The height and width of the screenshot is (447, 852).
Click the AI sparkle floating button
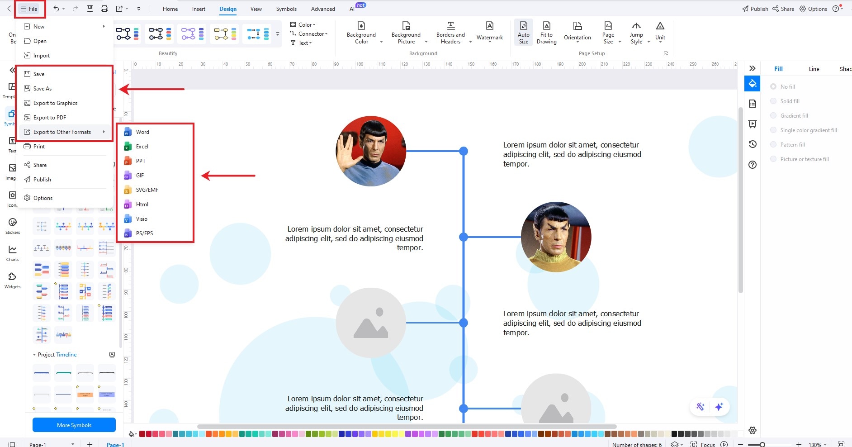point(719,407)
